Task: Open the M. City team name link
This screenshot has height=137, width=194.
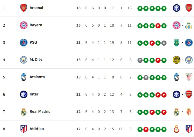Action: click(36, 60)
